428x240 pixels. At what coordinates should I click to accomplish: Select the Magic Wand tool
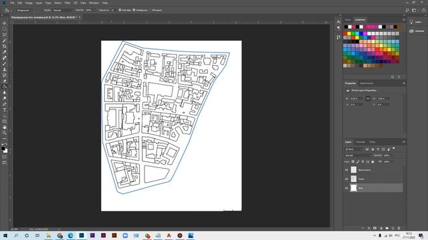[x=5, y=41]
